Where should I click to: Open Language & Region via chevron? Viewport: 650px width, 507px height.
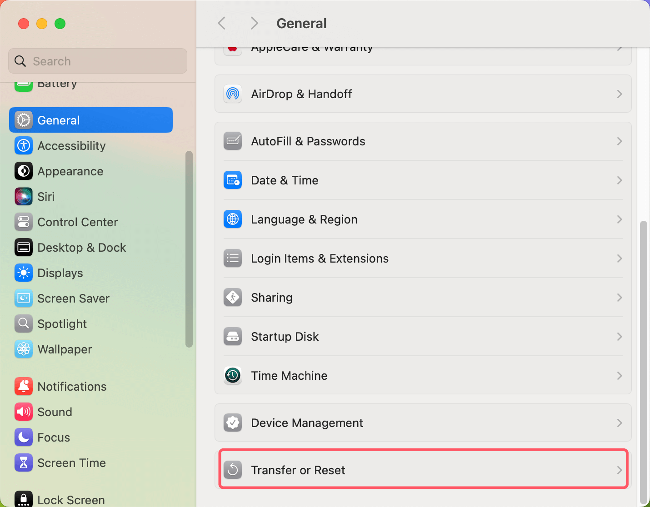619,219
